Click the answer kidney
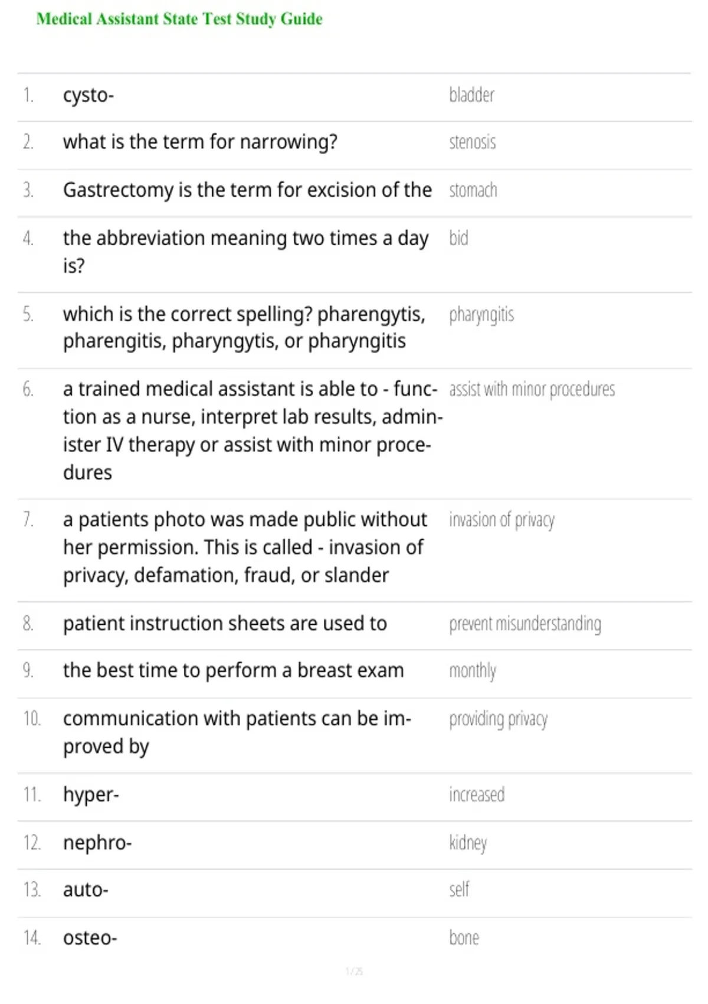 click(468, 843)
